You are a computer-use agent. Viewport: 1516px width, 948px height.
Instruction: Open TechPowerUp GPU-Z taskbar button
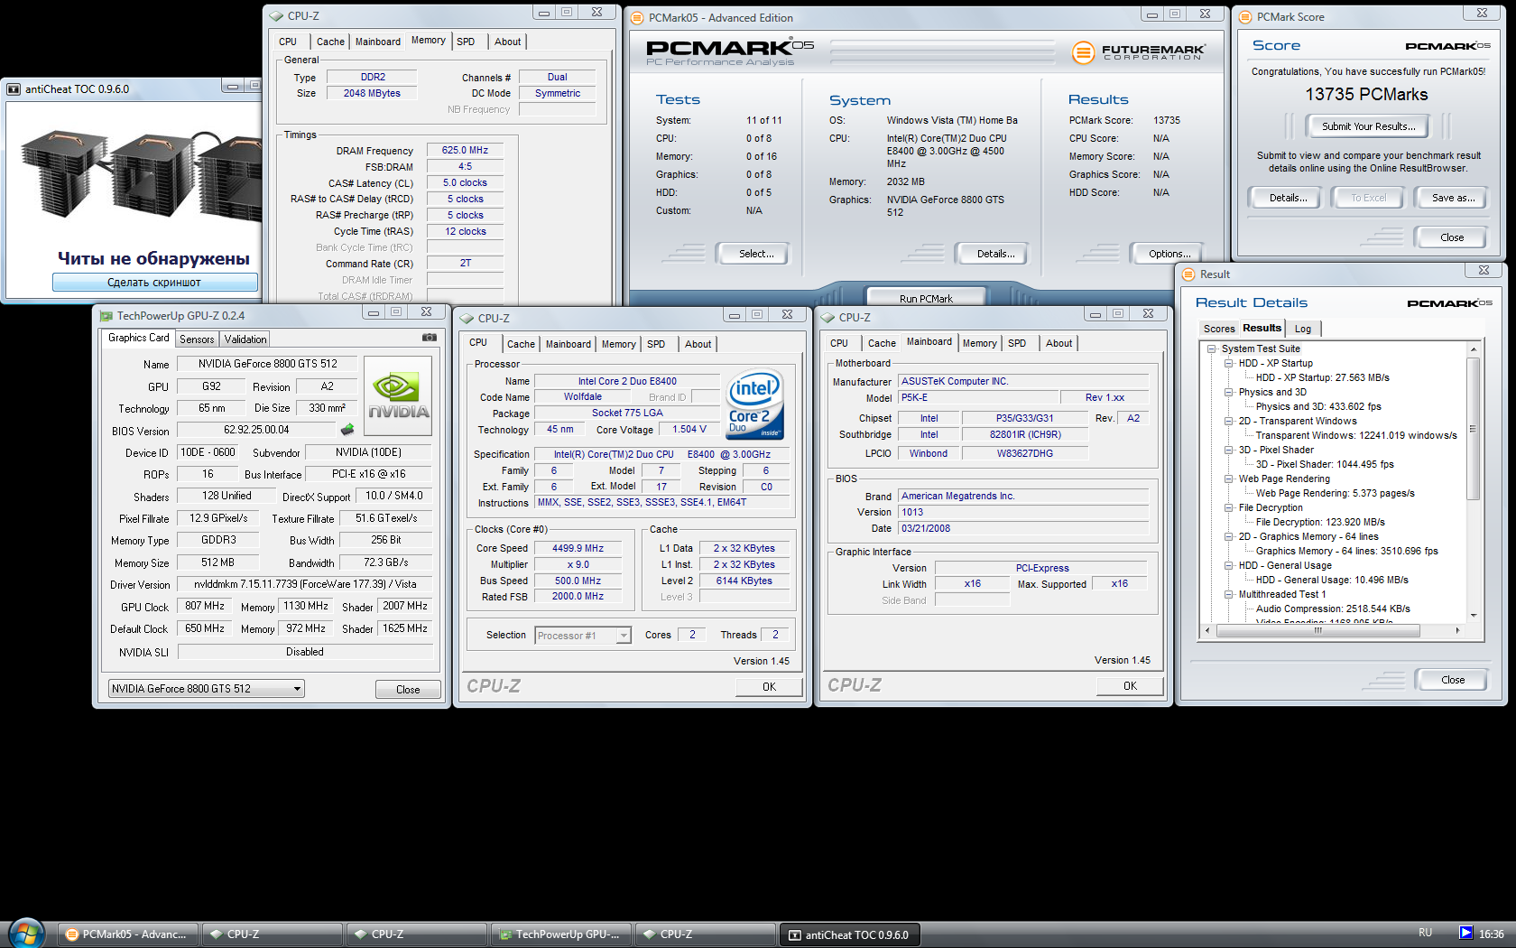pos(561,934)
